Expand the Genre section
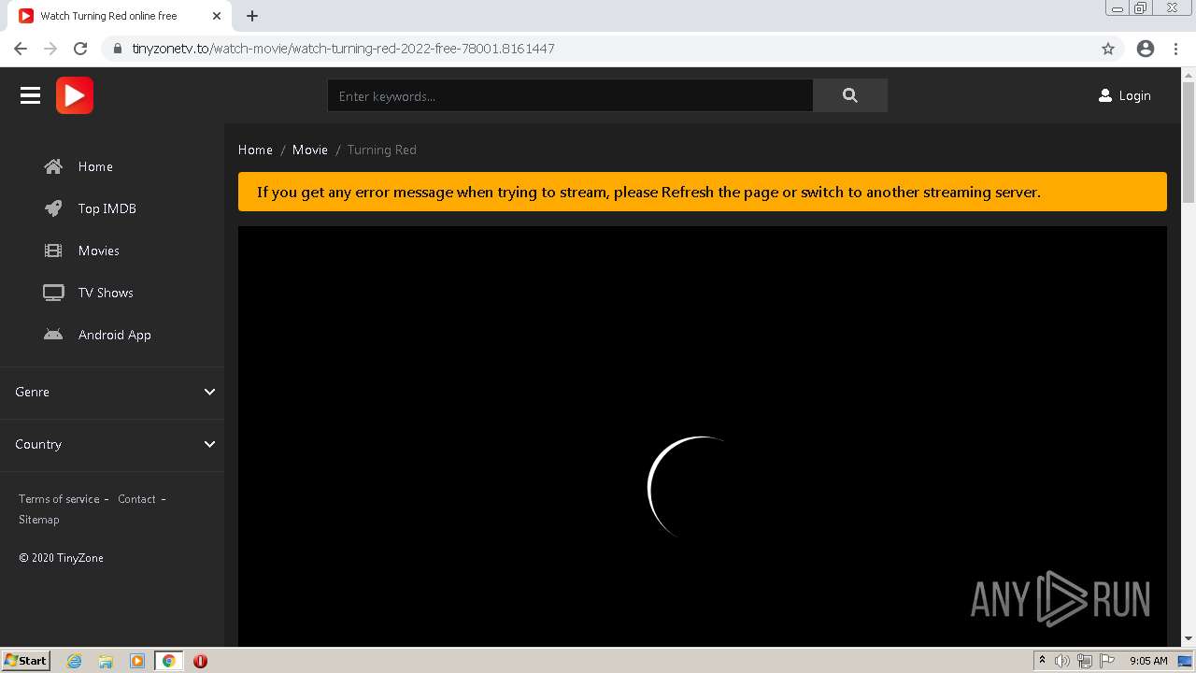The width and height of the screenshot is (1196, 673). click(112, 392)
